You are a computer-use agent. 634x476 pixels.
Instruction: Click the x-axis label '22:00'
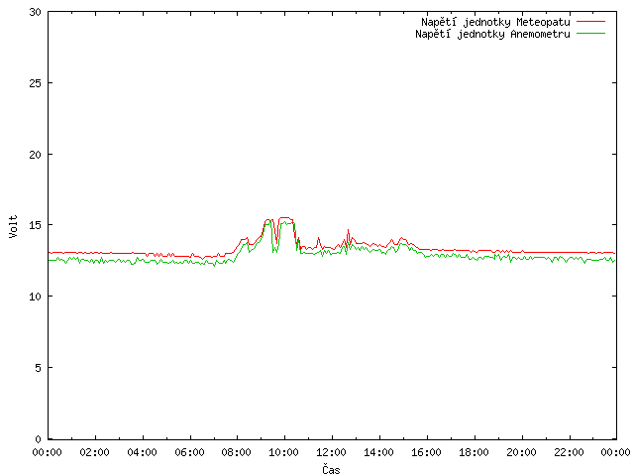tap(569, 452)
